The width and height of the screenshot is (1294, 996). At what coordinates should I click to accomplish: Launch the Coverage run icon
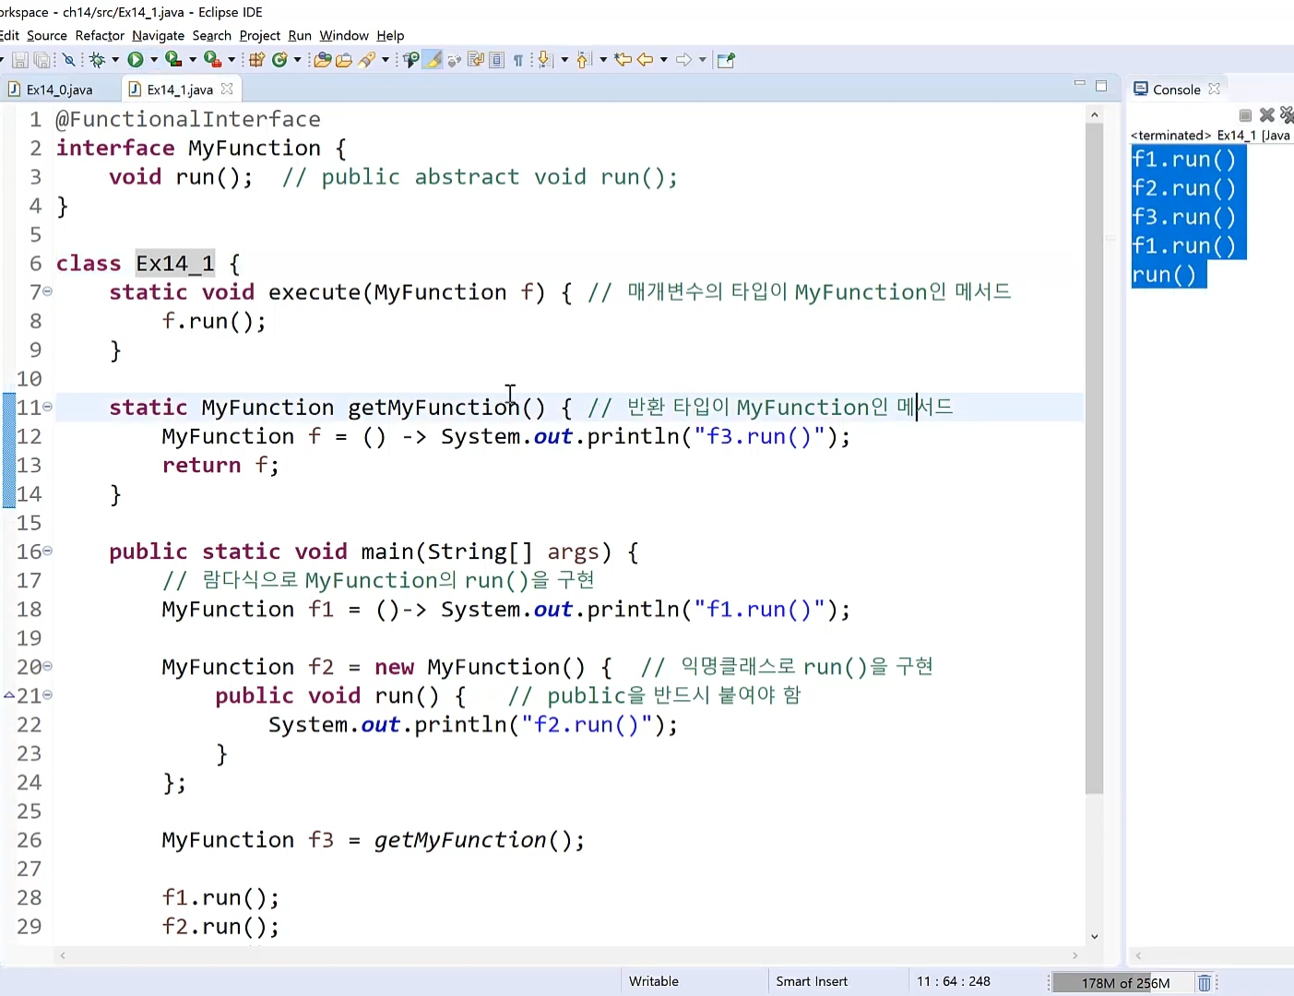point(173,60)
